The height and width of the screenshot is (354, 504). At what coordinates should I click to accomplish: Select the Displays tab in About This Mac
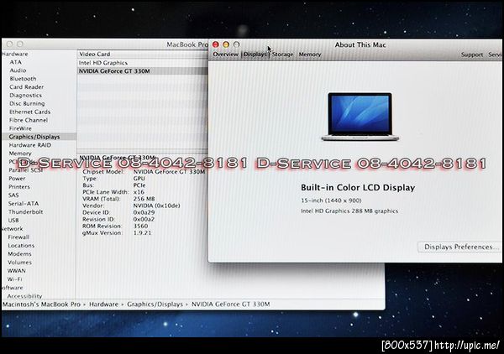(255, 55)
